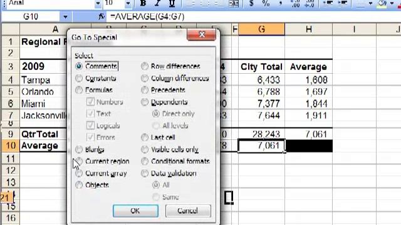The width and height of the screenshot is (401, 225).
Task: Select the Blanks radio button
Action: (79, 149)
